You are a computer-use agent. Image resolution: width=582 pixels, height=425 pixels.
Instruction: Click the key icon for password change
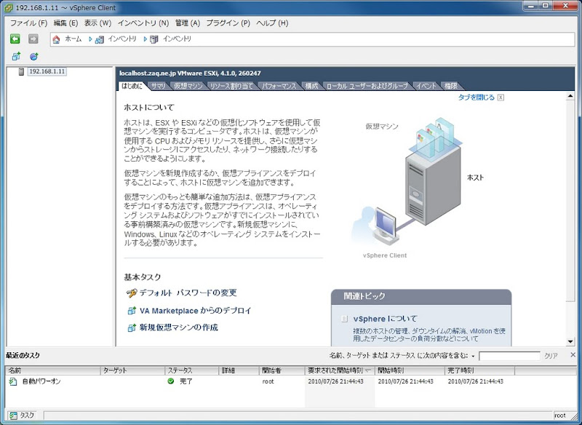[132, 293]
